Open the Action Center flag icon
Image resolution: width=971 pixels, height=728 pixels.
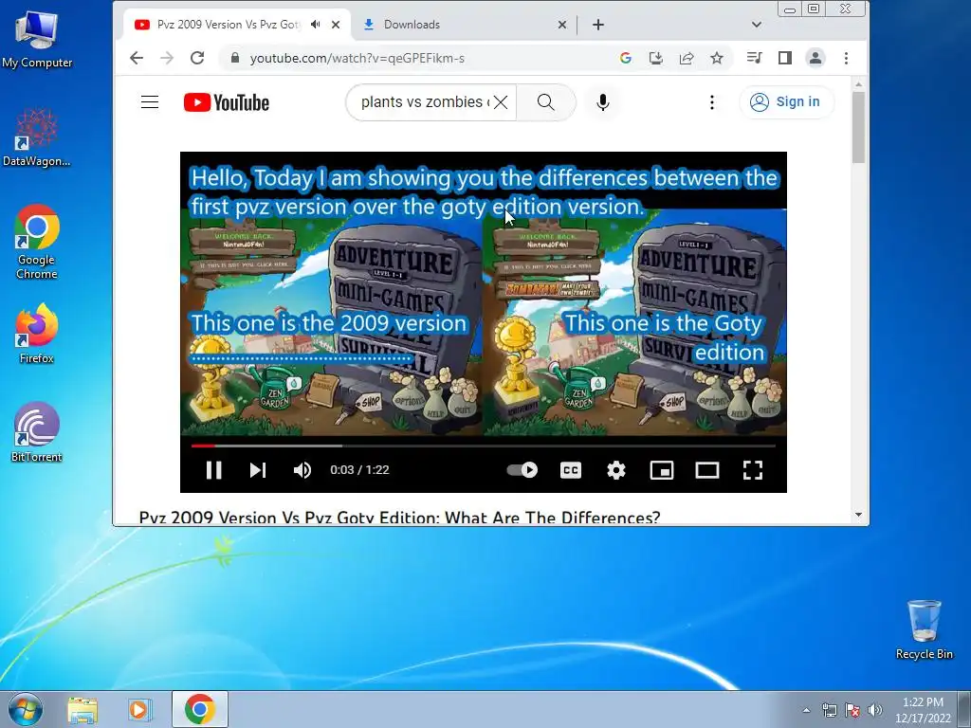852,710
